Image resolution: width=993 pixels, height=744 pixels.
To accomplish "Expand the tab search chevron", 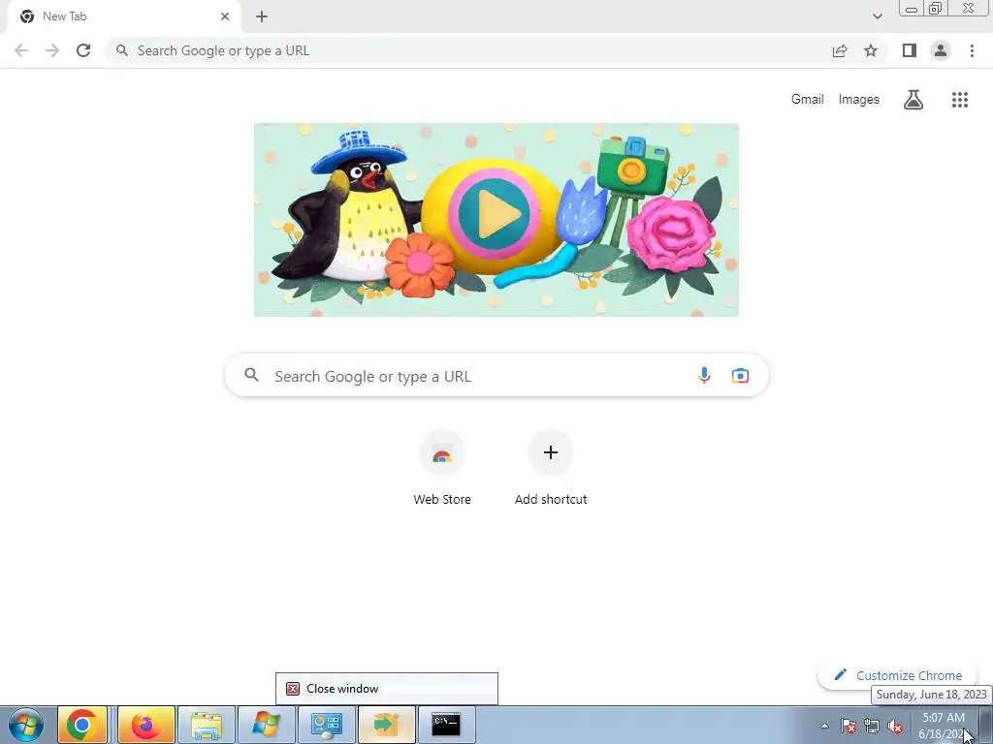I will pos(877,16).
